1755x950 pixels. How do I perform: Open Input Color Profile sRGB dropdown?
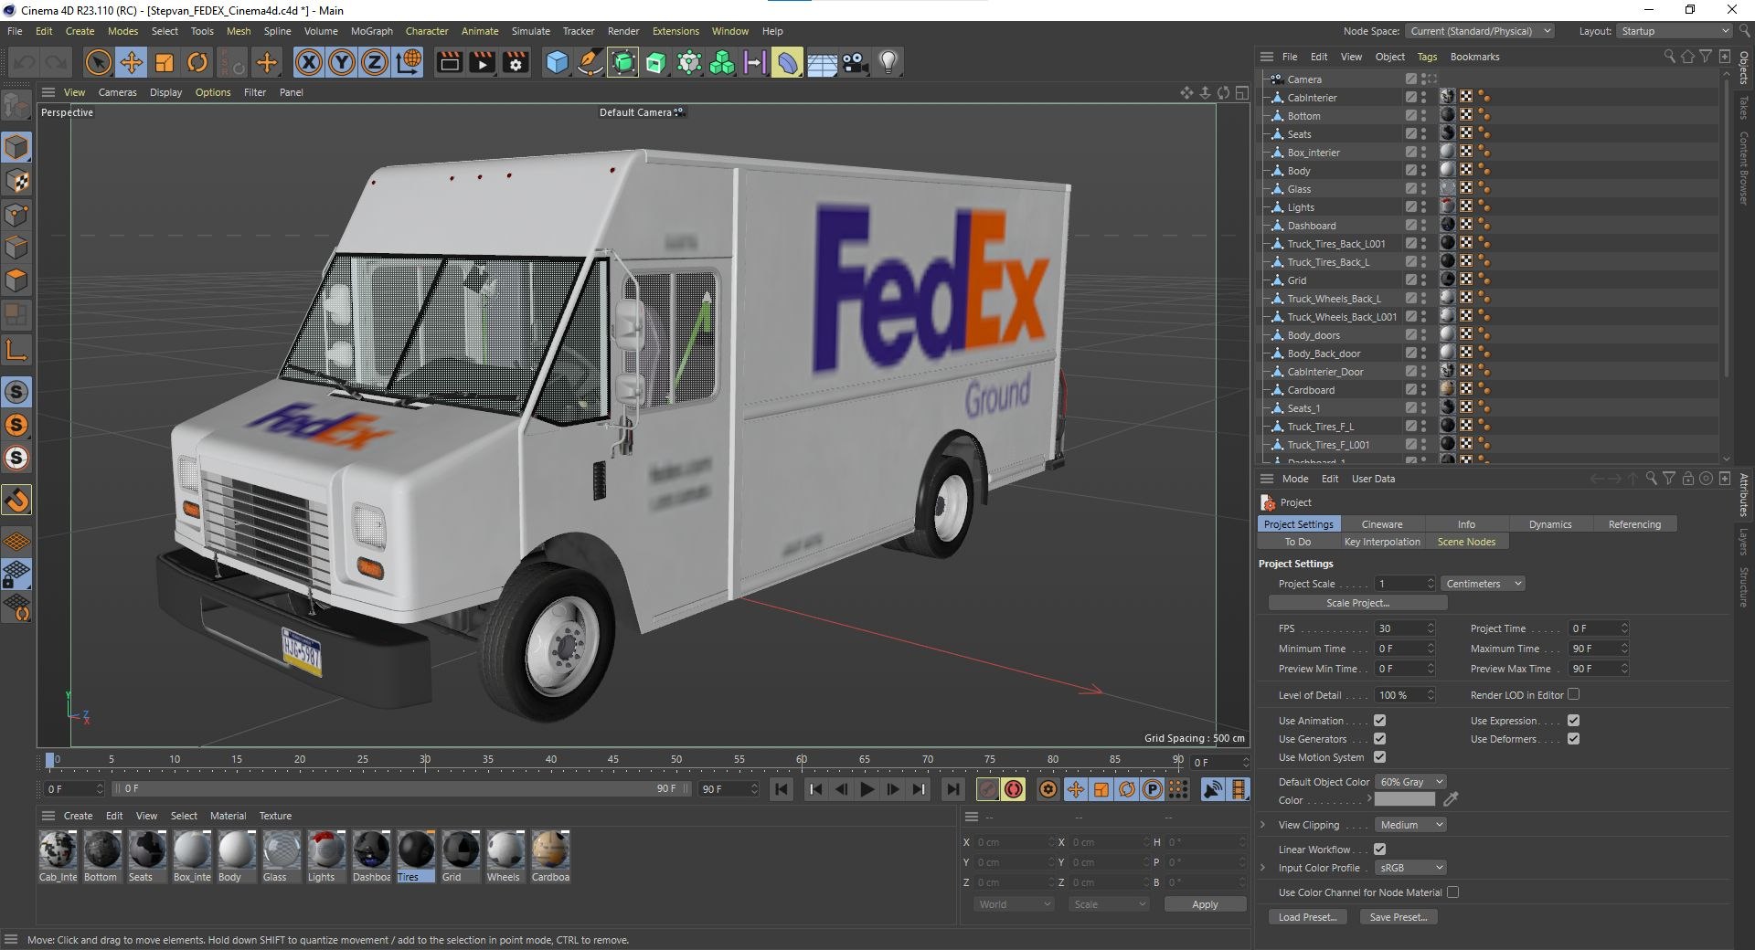coord(1410,868)
